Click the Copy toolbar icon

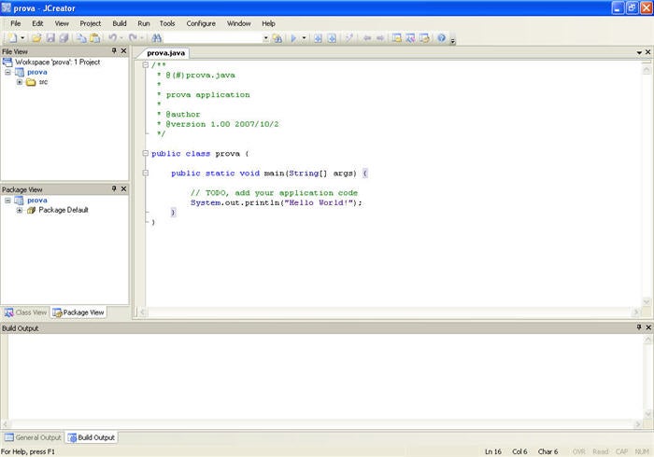point(81,38)
